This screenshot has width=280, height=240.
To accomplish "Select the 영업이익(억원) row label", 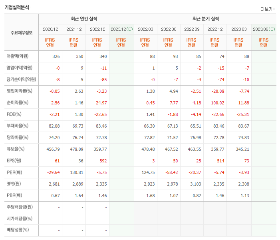I will coord(19,68).
